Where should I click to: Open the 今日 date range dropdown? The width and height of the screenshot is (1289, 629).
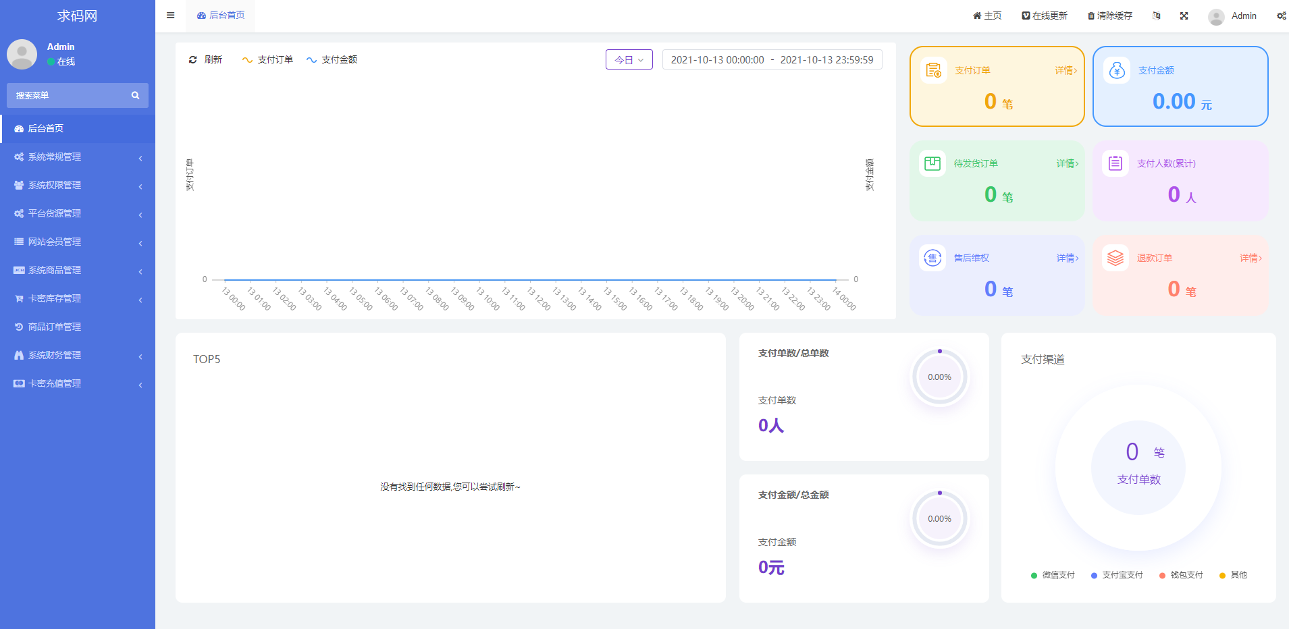tap(629, 60)
